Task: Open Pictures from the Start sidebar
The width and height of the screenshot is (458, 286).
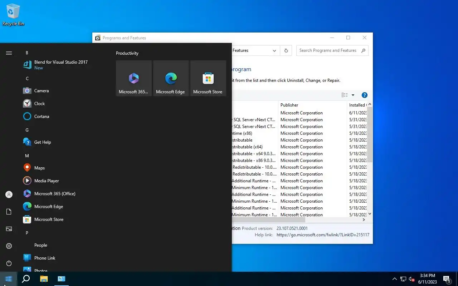Action: (9, 229)
